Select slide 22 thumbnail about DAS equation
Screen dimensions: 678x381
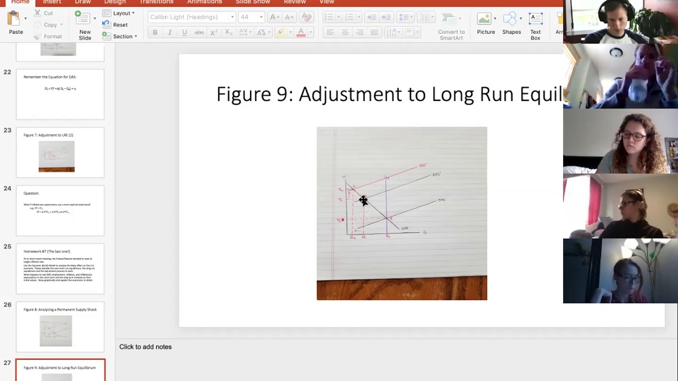tap(60, 94)
